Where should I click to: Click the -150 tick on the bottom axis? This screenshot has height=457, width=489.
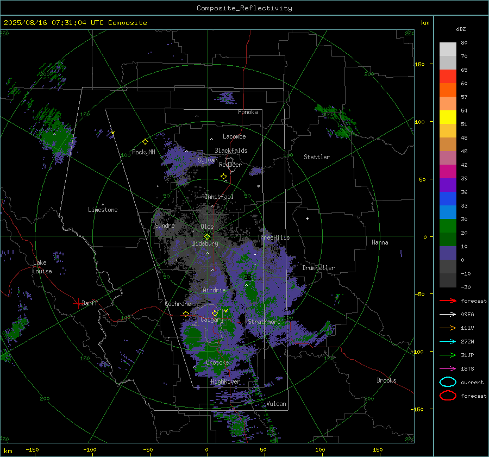[x=32, y=449]
